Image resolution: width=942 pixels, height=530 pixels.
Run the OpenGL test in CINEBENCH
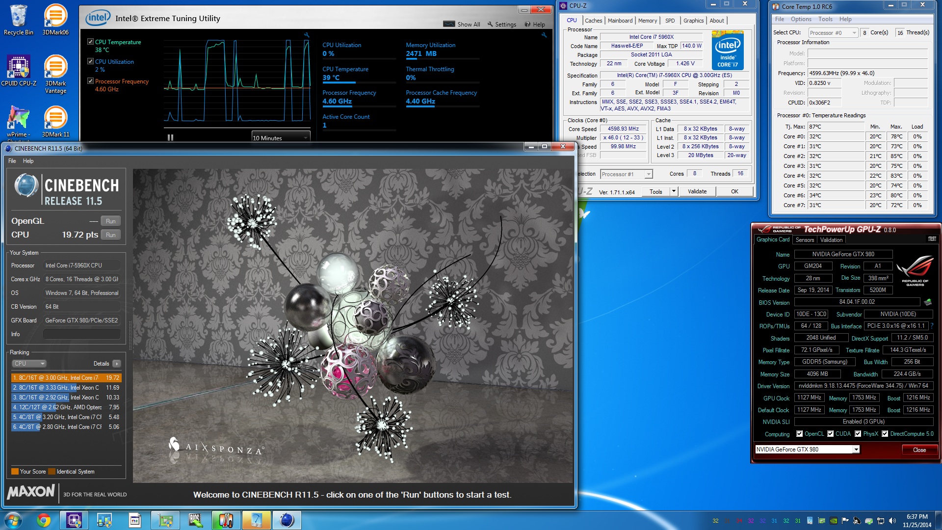[x=111, y=221]
